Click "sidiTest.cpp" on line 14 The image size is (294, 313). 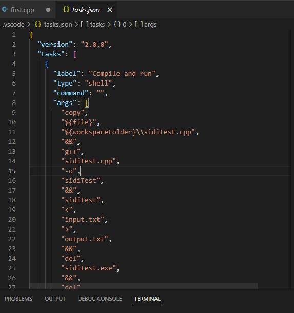pos(88,161)
